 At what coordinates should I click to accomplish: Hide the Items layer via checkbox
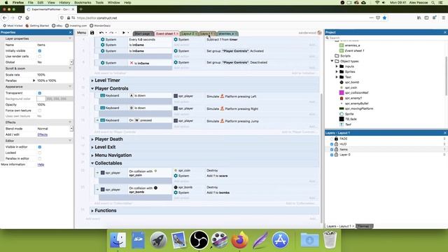tap(332, 150)
